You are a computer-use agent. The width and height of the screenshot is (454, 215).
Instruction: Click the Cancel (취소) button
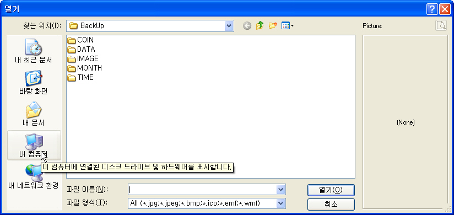point(331,205)
